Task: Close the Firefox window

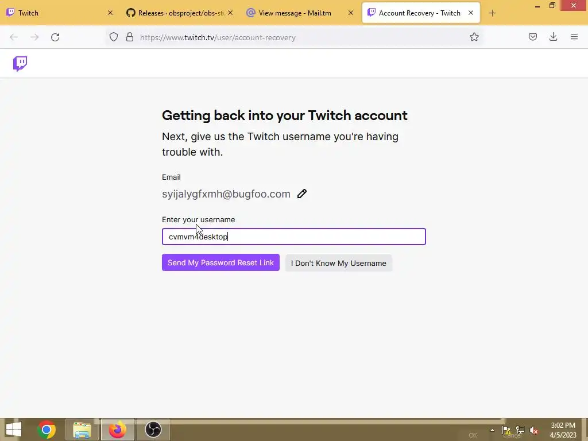Action: 574,5
